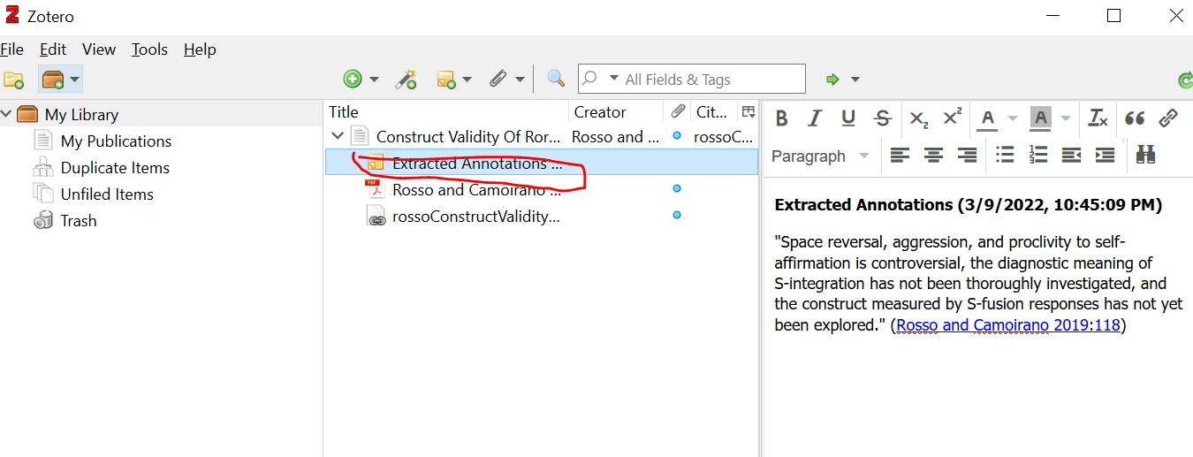Click the Insert Link chain icon
Viewport: 1193px width, 457px height.
tap(1168, 118)
